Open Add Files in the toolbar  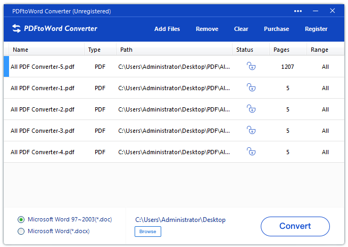coord(167,29)
